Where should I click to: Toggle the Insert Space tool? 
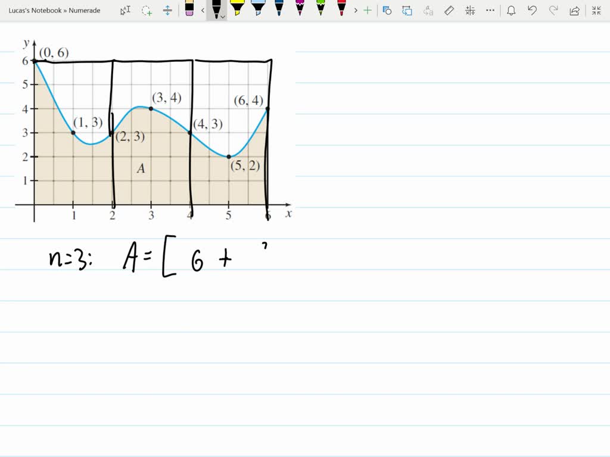coord(167,10)
